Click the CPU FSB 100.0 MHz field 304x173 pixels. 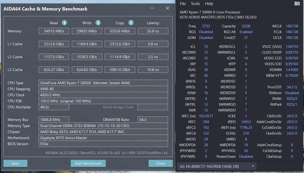coord(103,101)
